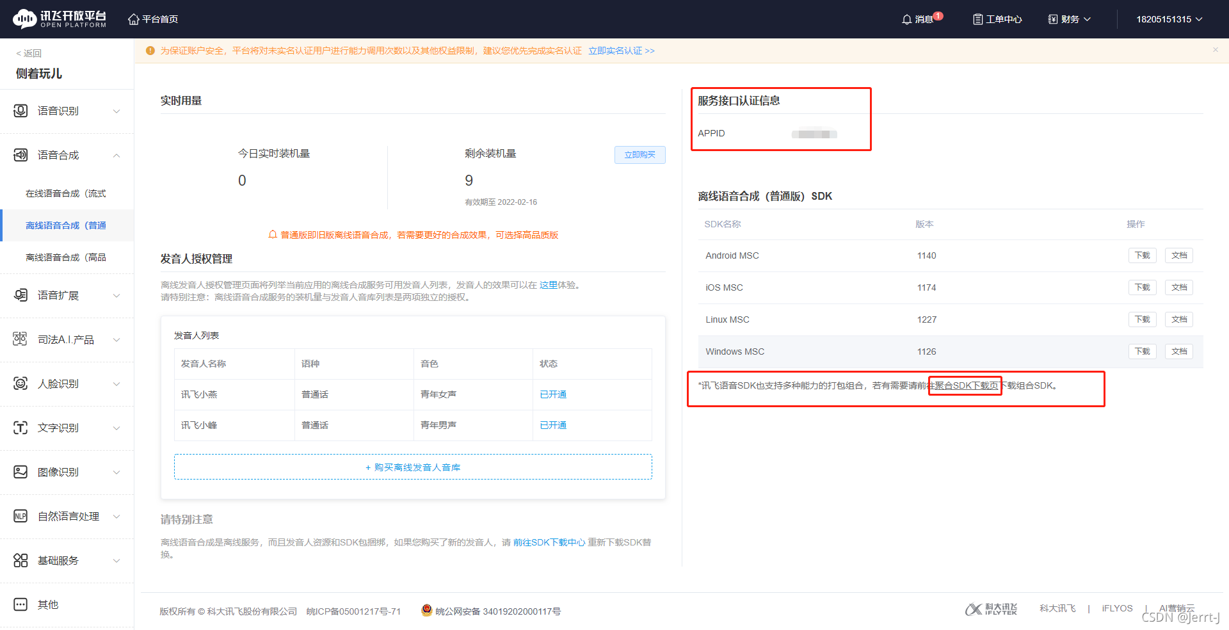Select 离线语音合成（高品 submenu item
Image resolution: width=1229 pixels, height=630 pixels.
(x=66, y=257)
